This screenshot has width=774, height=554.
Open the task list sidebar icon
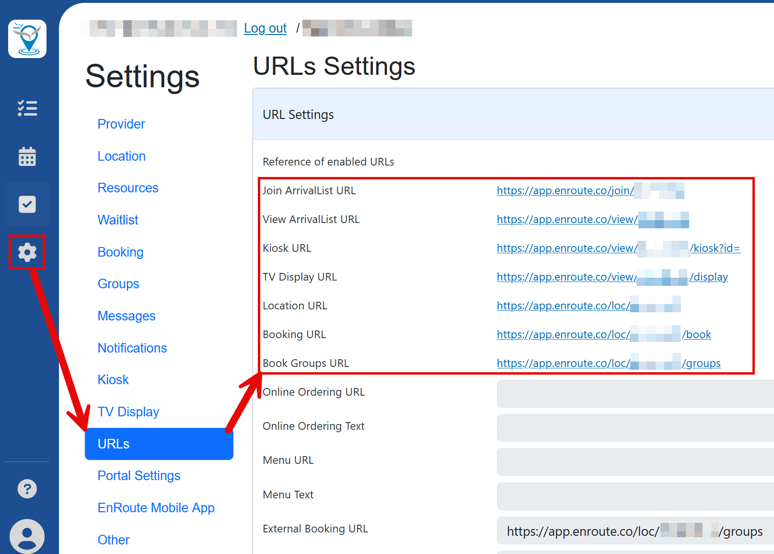pos(27,108)
